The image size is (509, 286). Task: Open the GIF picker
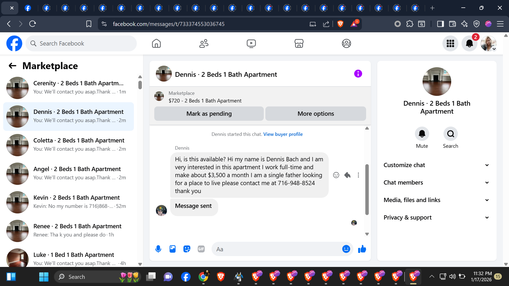click(x=201, y=249)
